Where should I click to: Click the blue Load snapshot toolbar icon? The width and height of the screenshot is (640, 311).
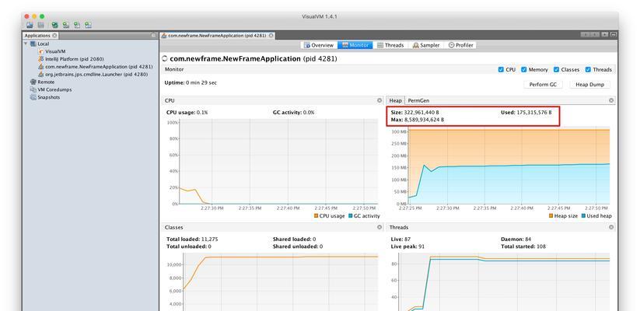point(30,25)
